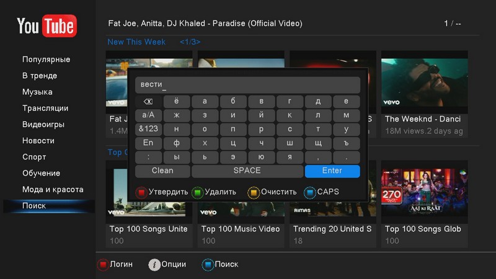This screenshot has height=279, width=496.
Task: Tap the а key
Action: pos(205,102)
